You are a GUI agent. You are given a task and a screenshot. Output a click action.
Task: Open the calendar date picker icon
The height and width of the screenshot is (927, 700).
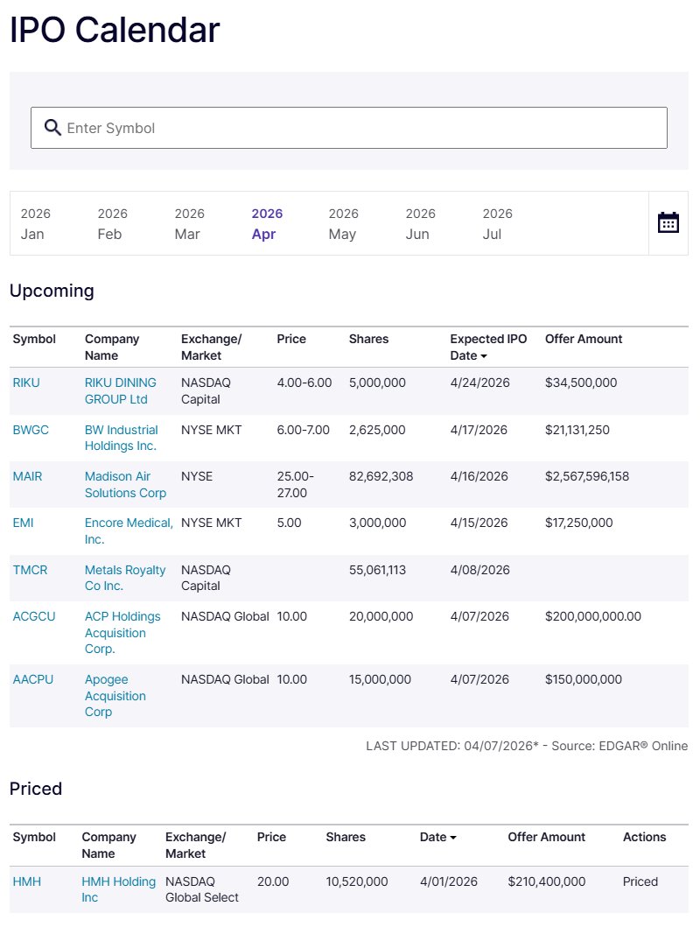tap(668, 223)
